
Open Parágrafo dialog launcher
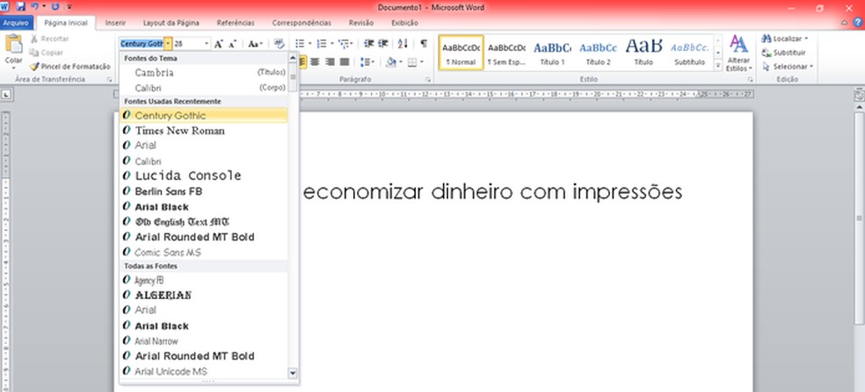click(428, 80)
